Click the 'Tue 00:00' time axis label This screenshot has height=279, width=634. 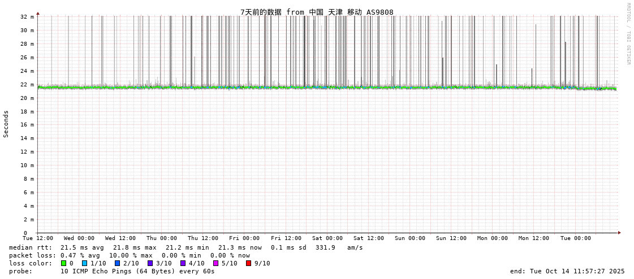(575, 238)
